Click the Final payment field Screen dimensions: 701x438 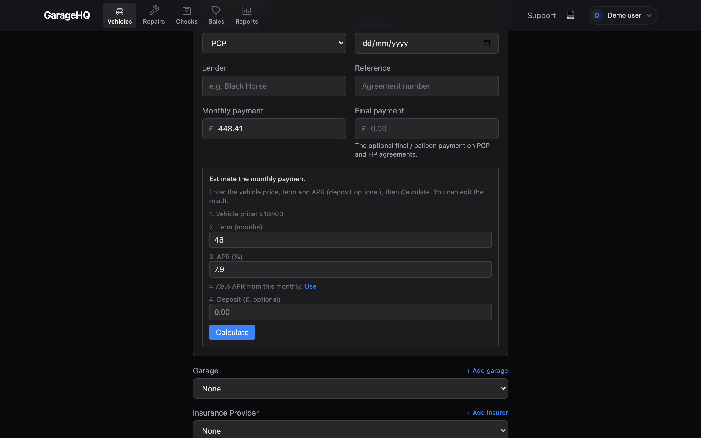click(x=426, y=129)
